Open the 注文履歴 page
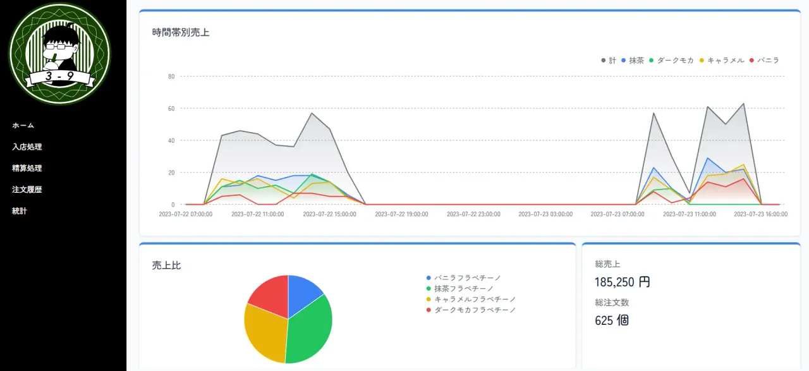This screenshot has height=371, width=809. click(26, 190)
